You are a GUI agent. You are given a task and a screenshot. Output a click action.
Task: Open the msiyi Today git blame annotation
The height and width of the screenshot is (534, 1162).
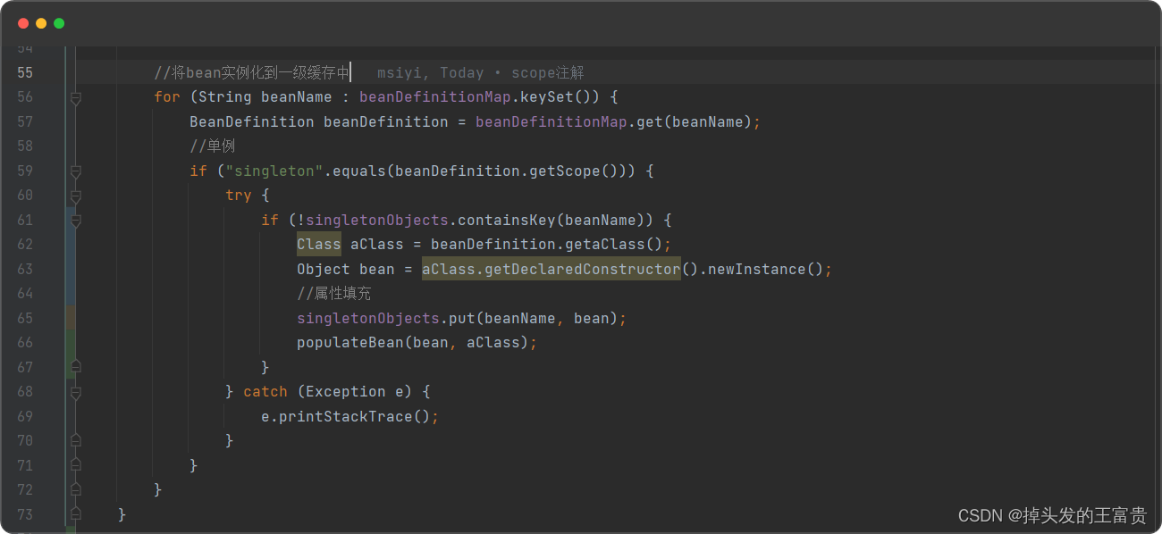click(x=480, y=73)
